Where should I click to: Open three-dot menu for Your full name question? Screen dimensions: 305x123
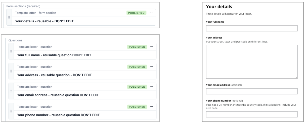click(x=151, y=47)
